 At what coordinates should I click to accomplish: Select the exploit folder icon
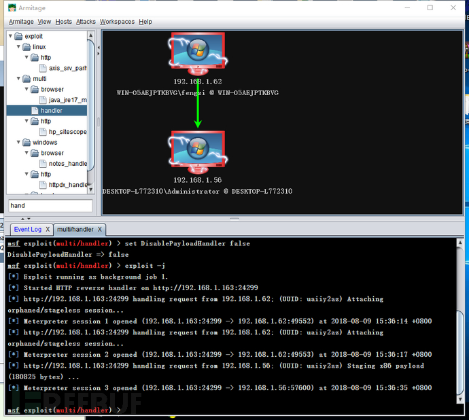[18, 36]
